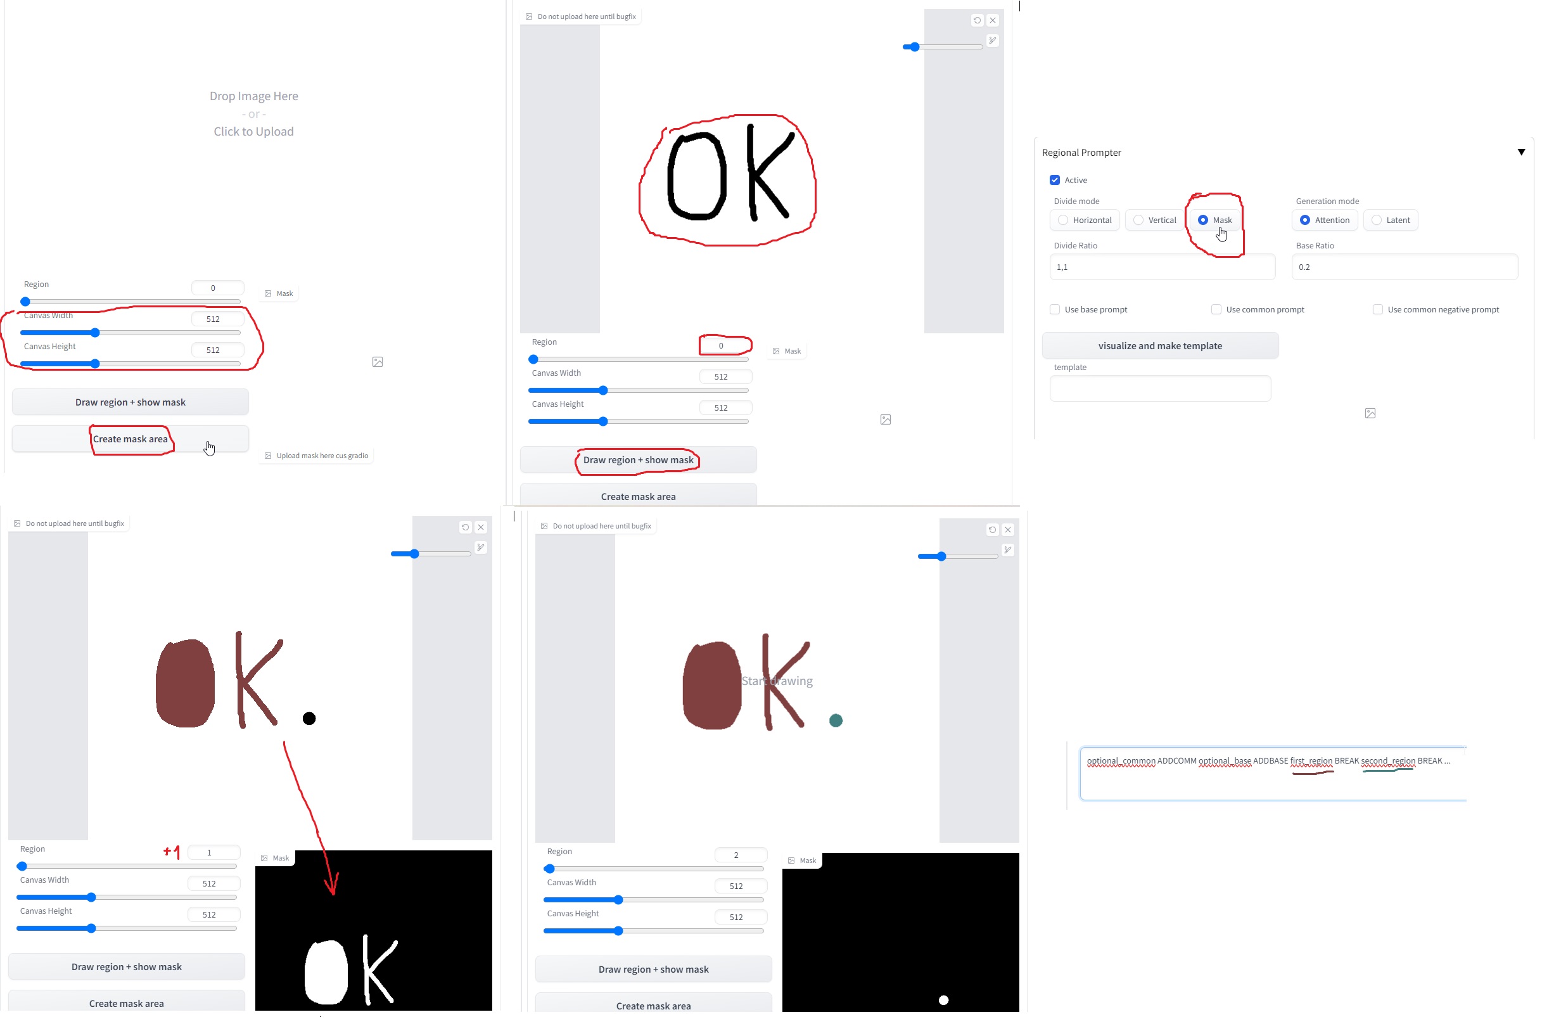This screenshot has height=1024, width=1561.
Task: Click the upload image area icon
Action: click(377, 361)
